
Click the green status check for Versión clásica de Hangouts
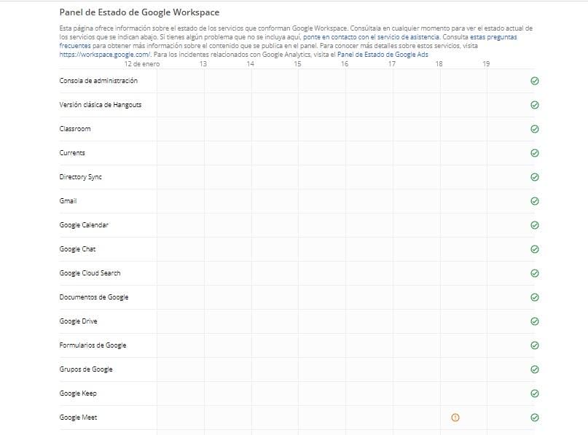(535, 105)
